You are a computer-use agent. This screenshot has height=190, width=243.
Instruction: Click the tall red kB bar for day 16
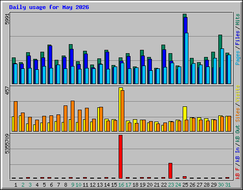(121, 157)
